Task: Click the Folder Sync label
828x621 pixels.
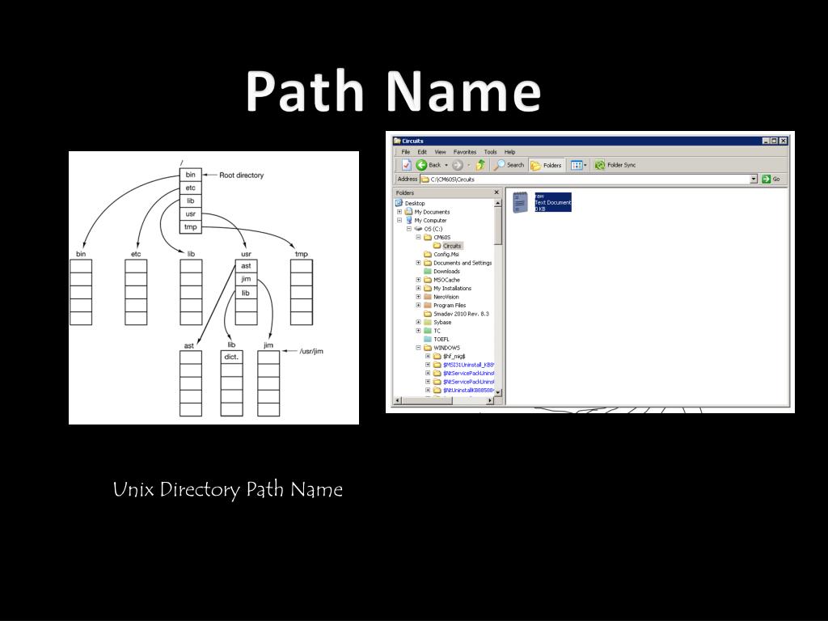Action: (x=622, y=165)
